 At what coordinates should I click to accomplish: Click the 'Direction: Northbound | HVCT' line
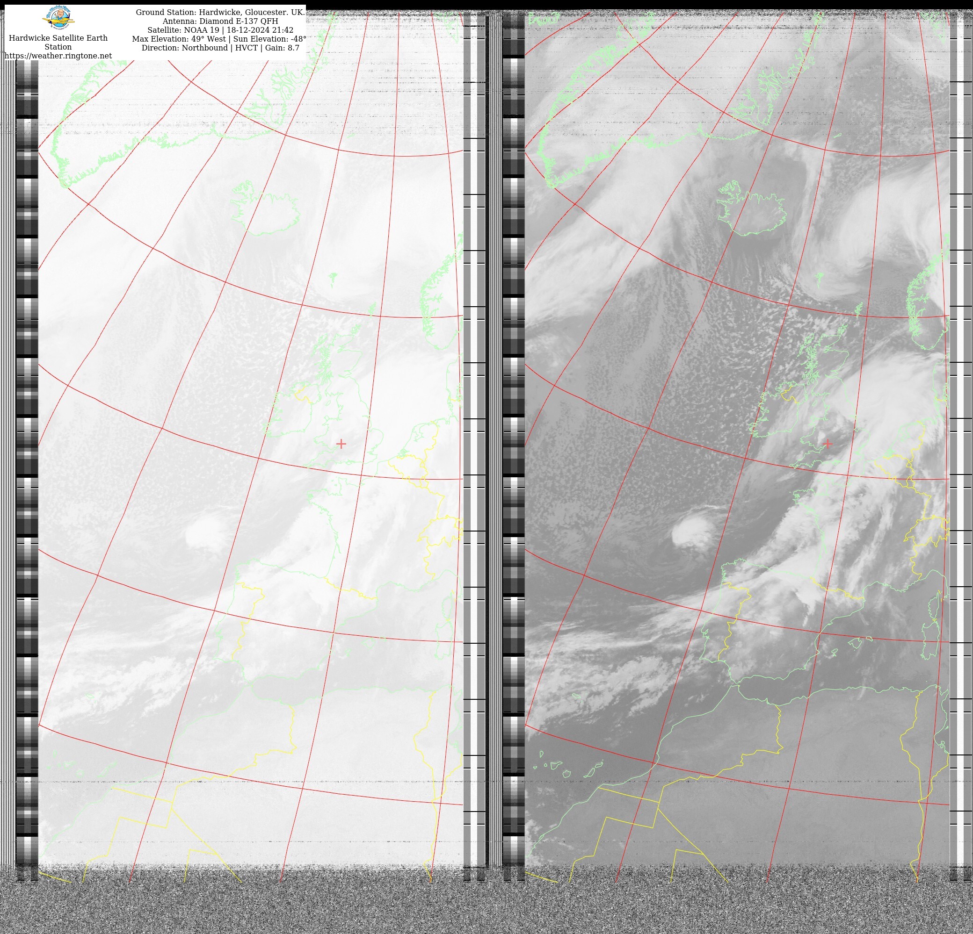pyautogui.click(x=220, y=48)
